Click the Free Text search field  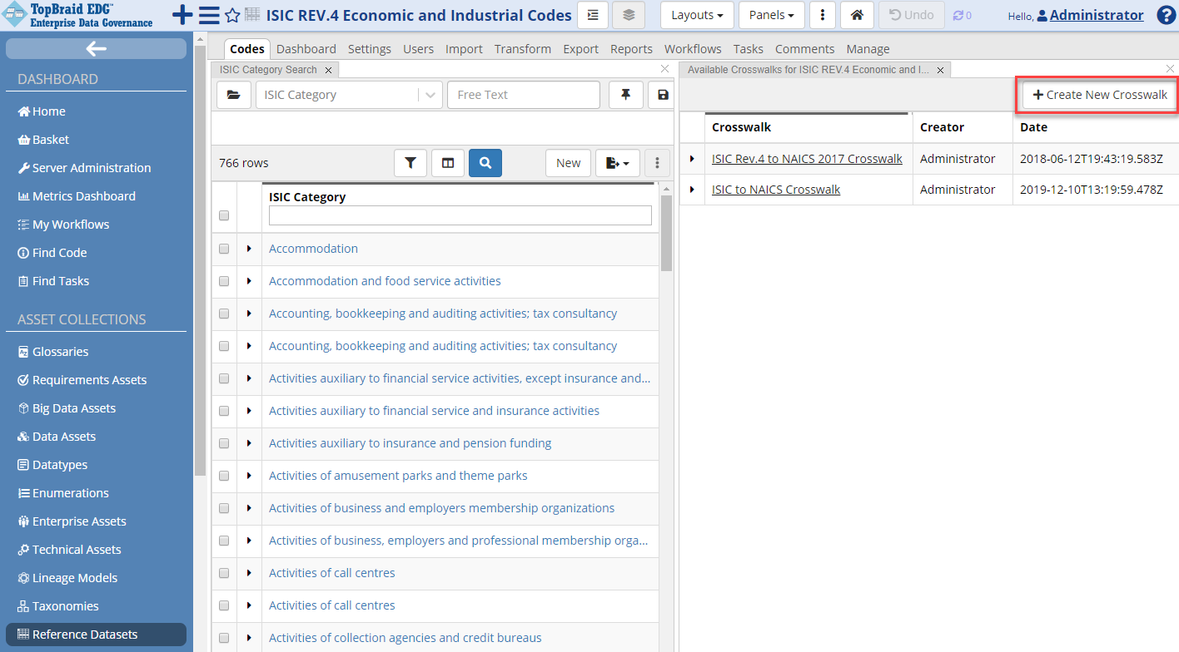(524, 95)
